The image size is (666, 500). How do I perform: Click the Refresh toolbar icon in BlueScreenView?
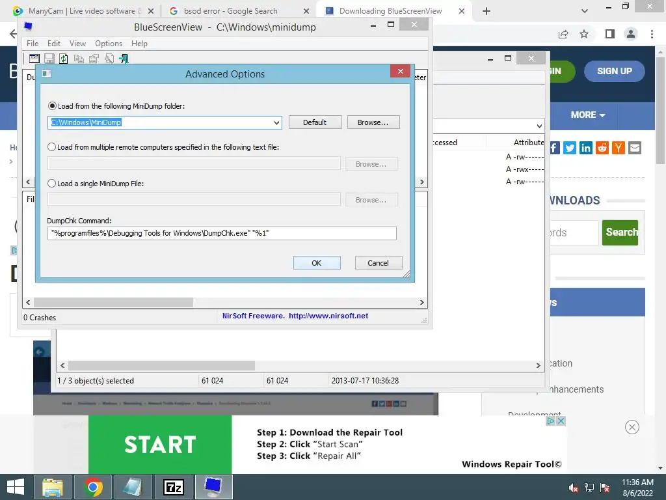click(64, 59)
